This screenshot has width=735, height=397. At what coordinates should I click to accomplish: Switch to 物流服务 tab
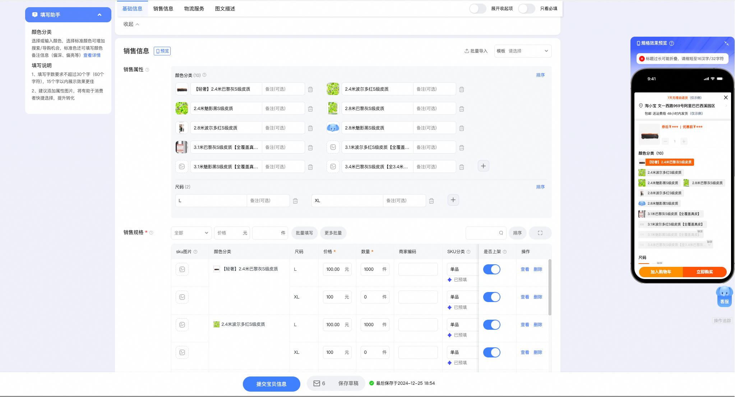tap(194, 9)
